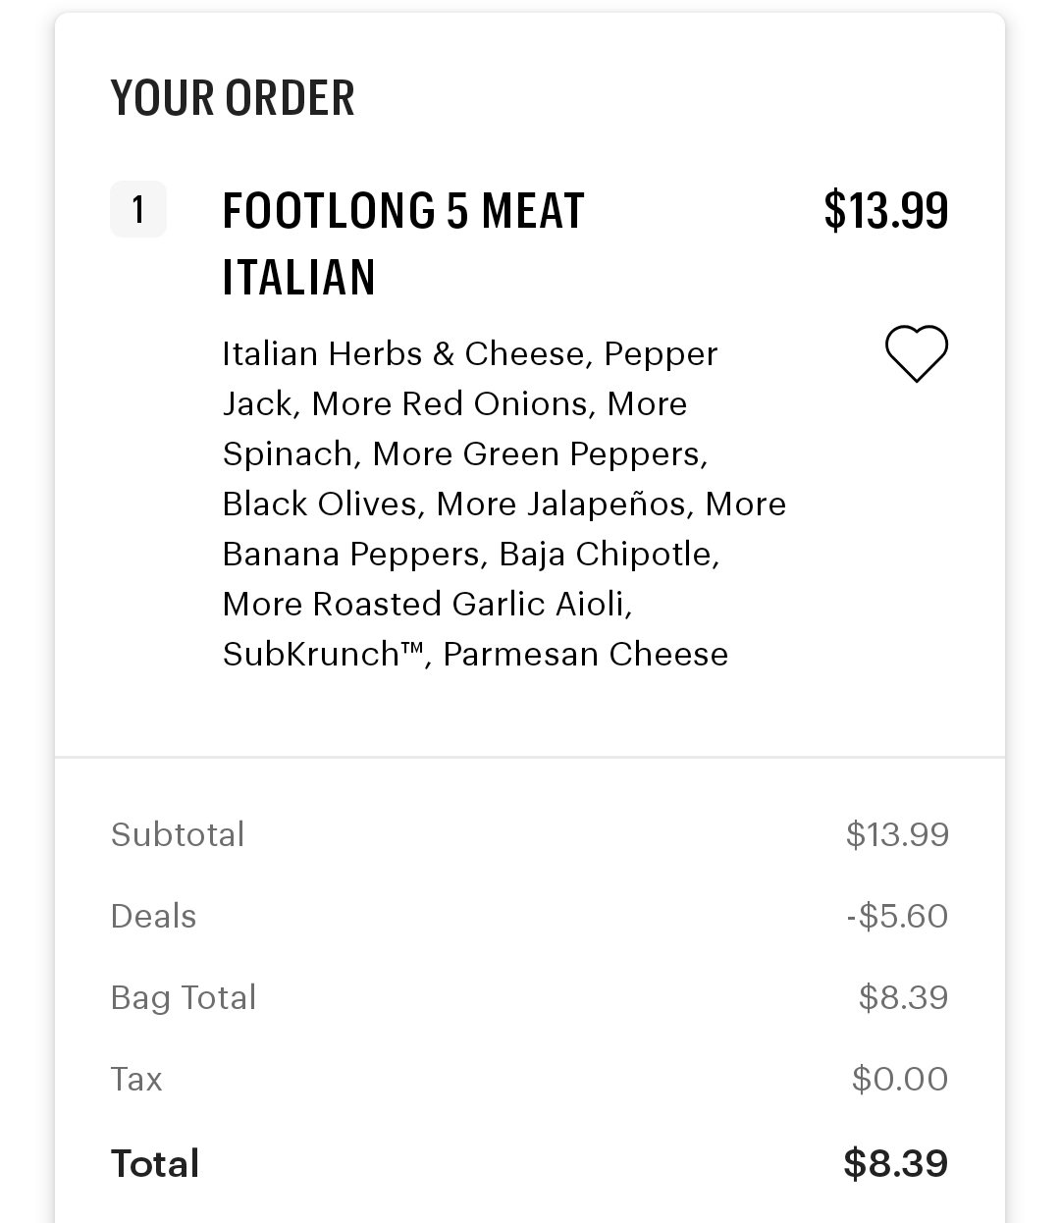Click the Baja Chipotle sauce text
This screenshot has width=1060, height=1223.
coord(608,554)
